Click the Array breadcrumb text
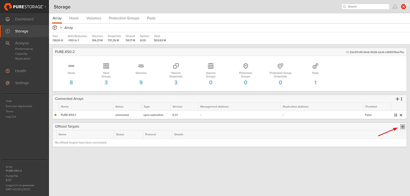The height and width of the screenshot is (196, 410). pos(68,28)
